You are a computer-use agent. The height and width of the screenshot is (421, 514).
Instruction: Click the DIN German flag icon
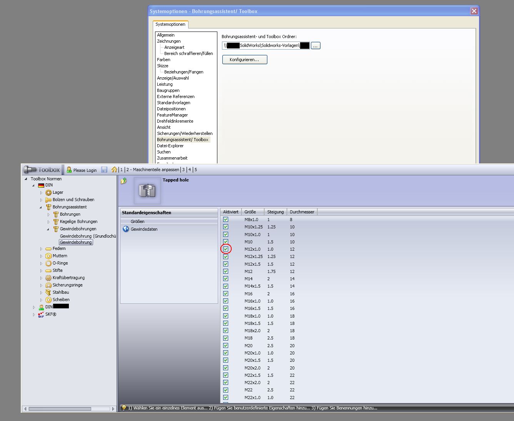[x=41, y=185]
